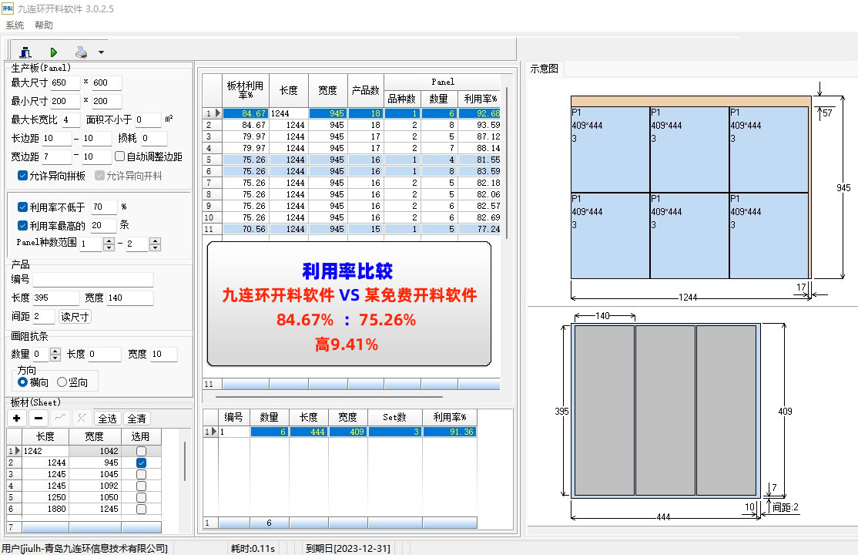Click the greyed-out curve icon in sheet toolbar

tap(60, 419)
